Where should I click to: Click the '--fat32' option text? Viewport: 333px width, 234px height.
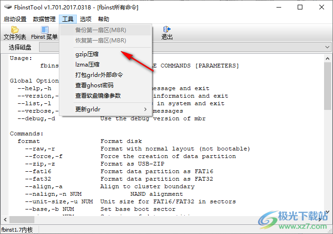(38, 179)
